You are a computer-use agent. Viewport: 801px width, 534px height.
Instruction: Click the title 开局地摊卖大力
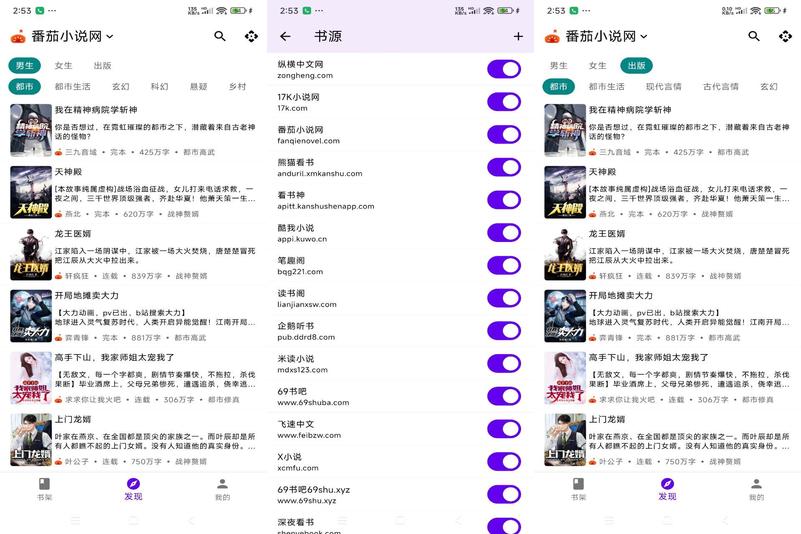pyautogui.click(x=87, y=295)
